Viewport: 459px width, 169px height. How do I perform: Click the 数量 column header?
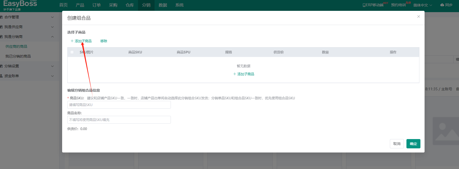click(x=325, y=52)
